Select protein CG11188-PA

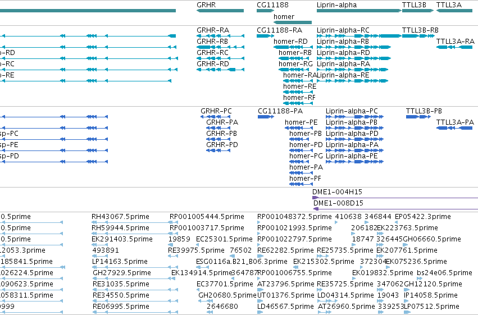point(280,111)
